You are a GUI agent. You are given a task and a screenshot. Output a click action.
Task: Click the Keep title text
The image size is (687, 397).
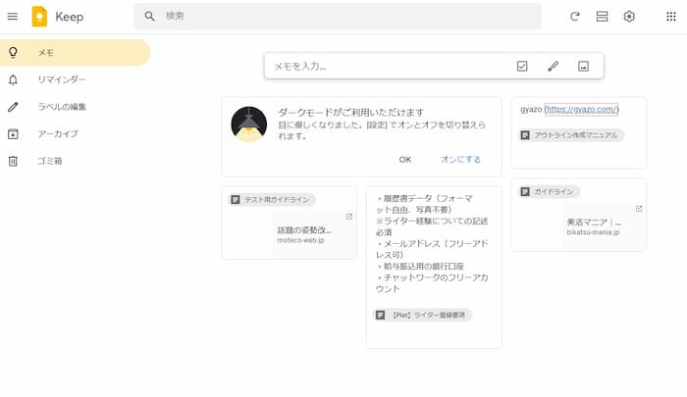point(70,17)
